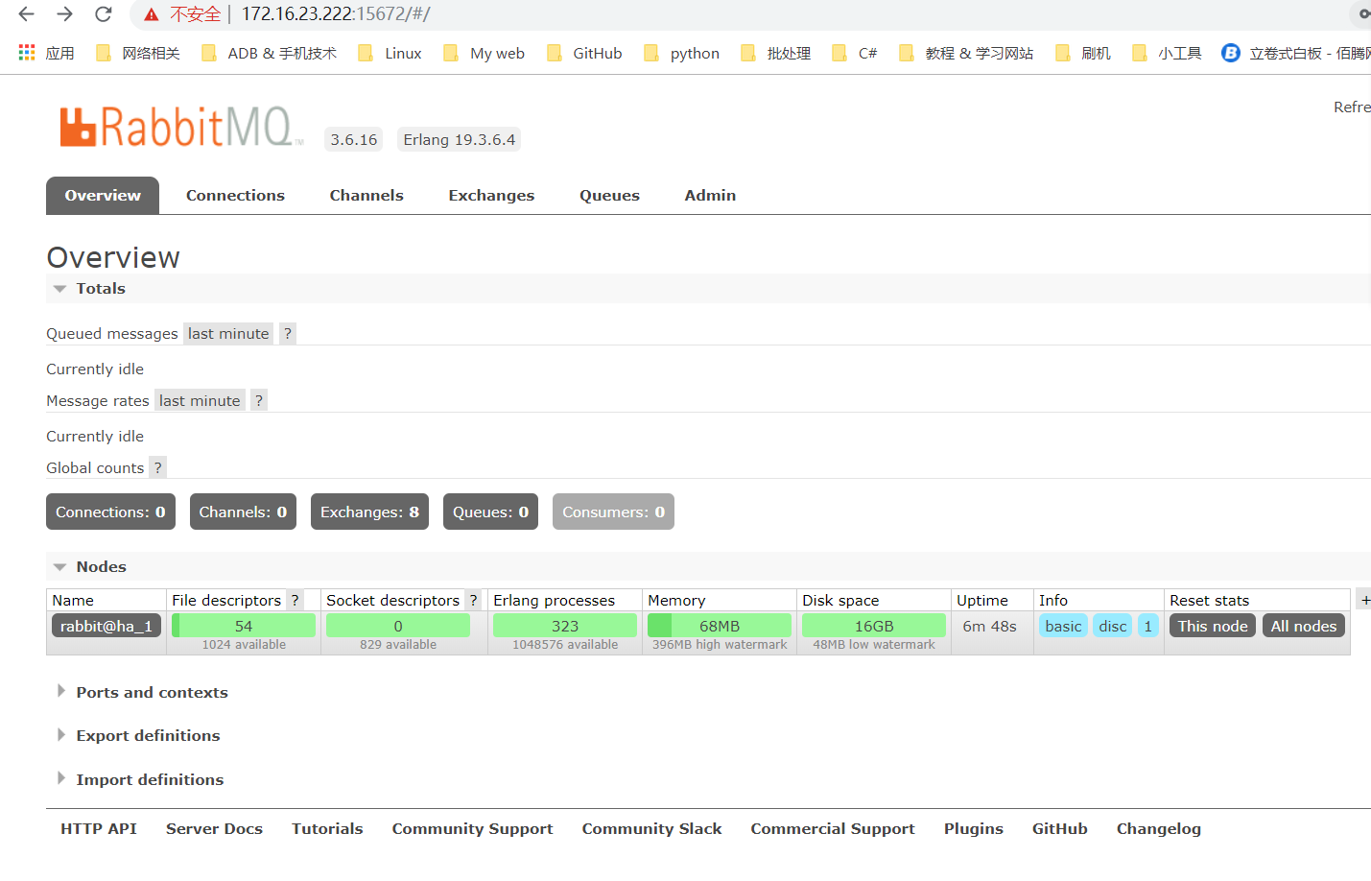Open the 批处理 bookmark folder

coord(775,53)
